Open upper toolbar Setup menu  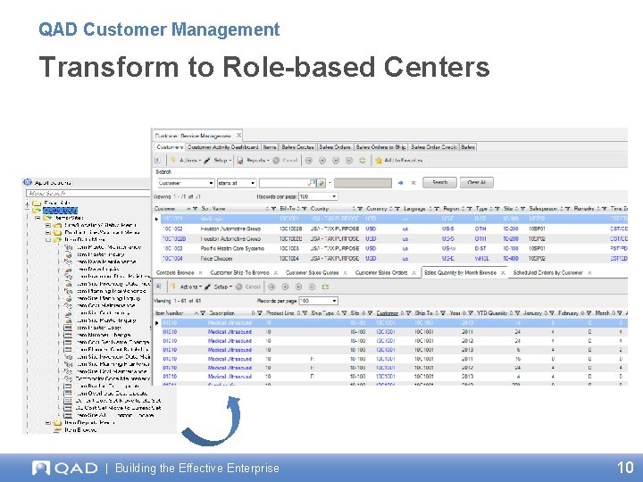coord(218,161)
